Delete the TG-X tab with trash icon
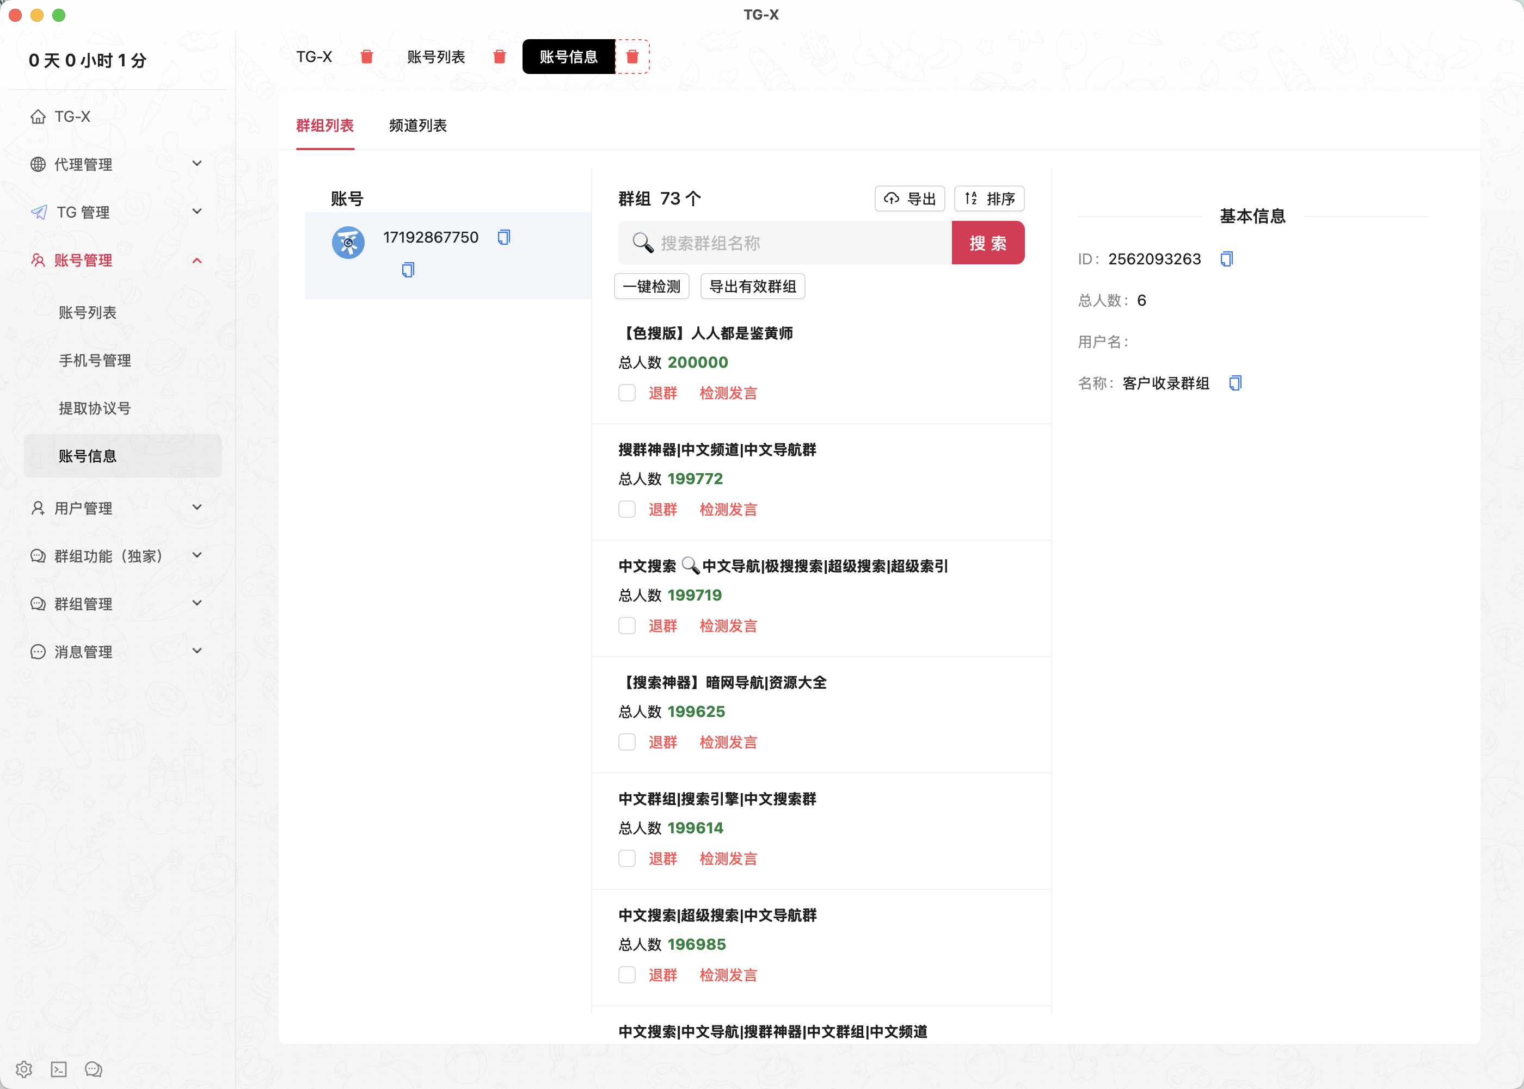The height and width of the screenshot is (1089, 1524). [367, 57]
